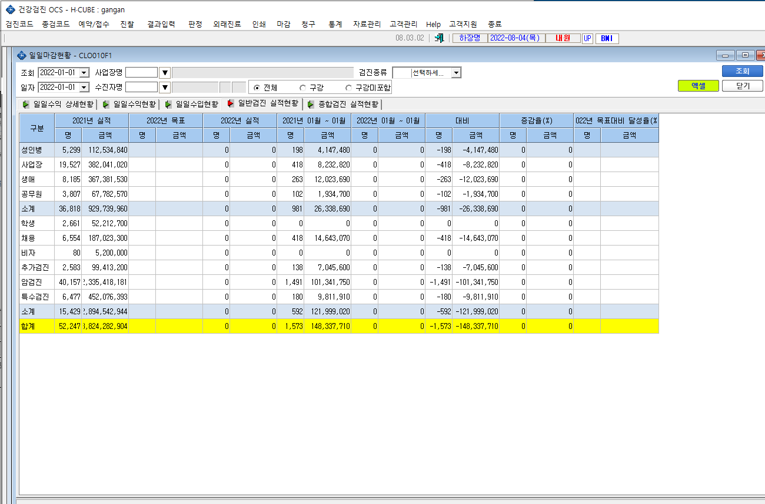Image resolution: width=765 pixels, height=504 pixels.
Task: Click the green 엑셀 export button
Action: coord(699,86)
